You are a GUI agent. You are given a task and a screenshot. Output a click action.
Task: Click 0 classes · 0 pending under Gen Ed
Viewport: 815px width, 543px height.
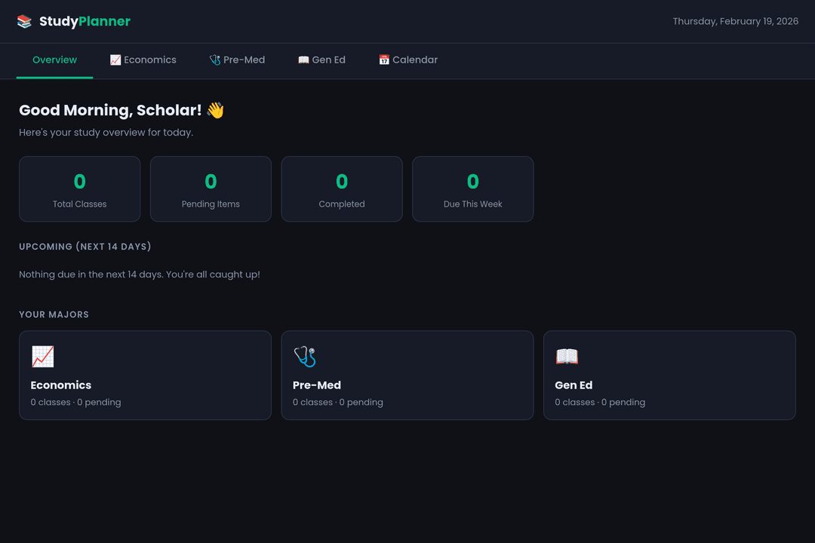[600, 402]
